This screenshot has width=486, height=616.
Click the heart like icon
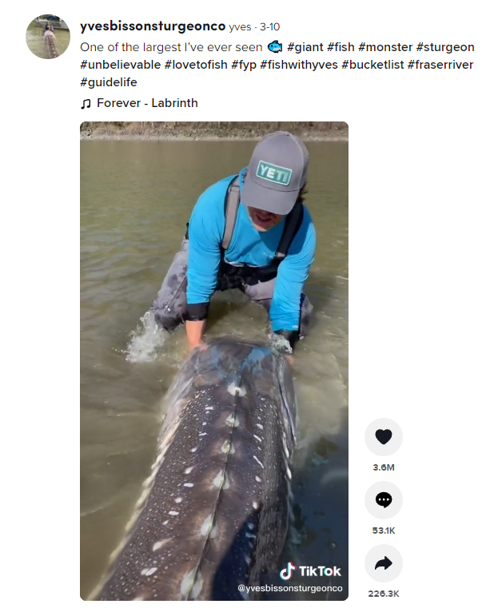[x=384, y=437]
